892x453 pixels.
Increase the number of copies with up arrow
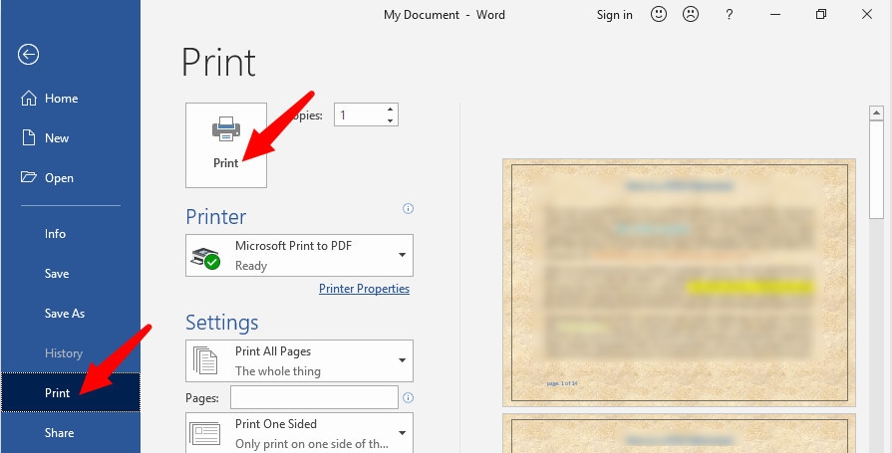click(390, 110)
